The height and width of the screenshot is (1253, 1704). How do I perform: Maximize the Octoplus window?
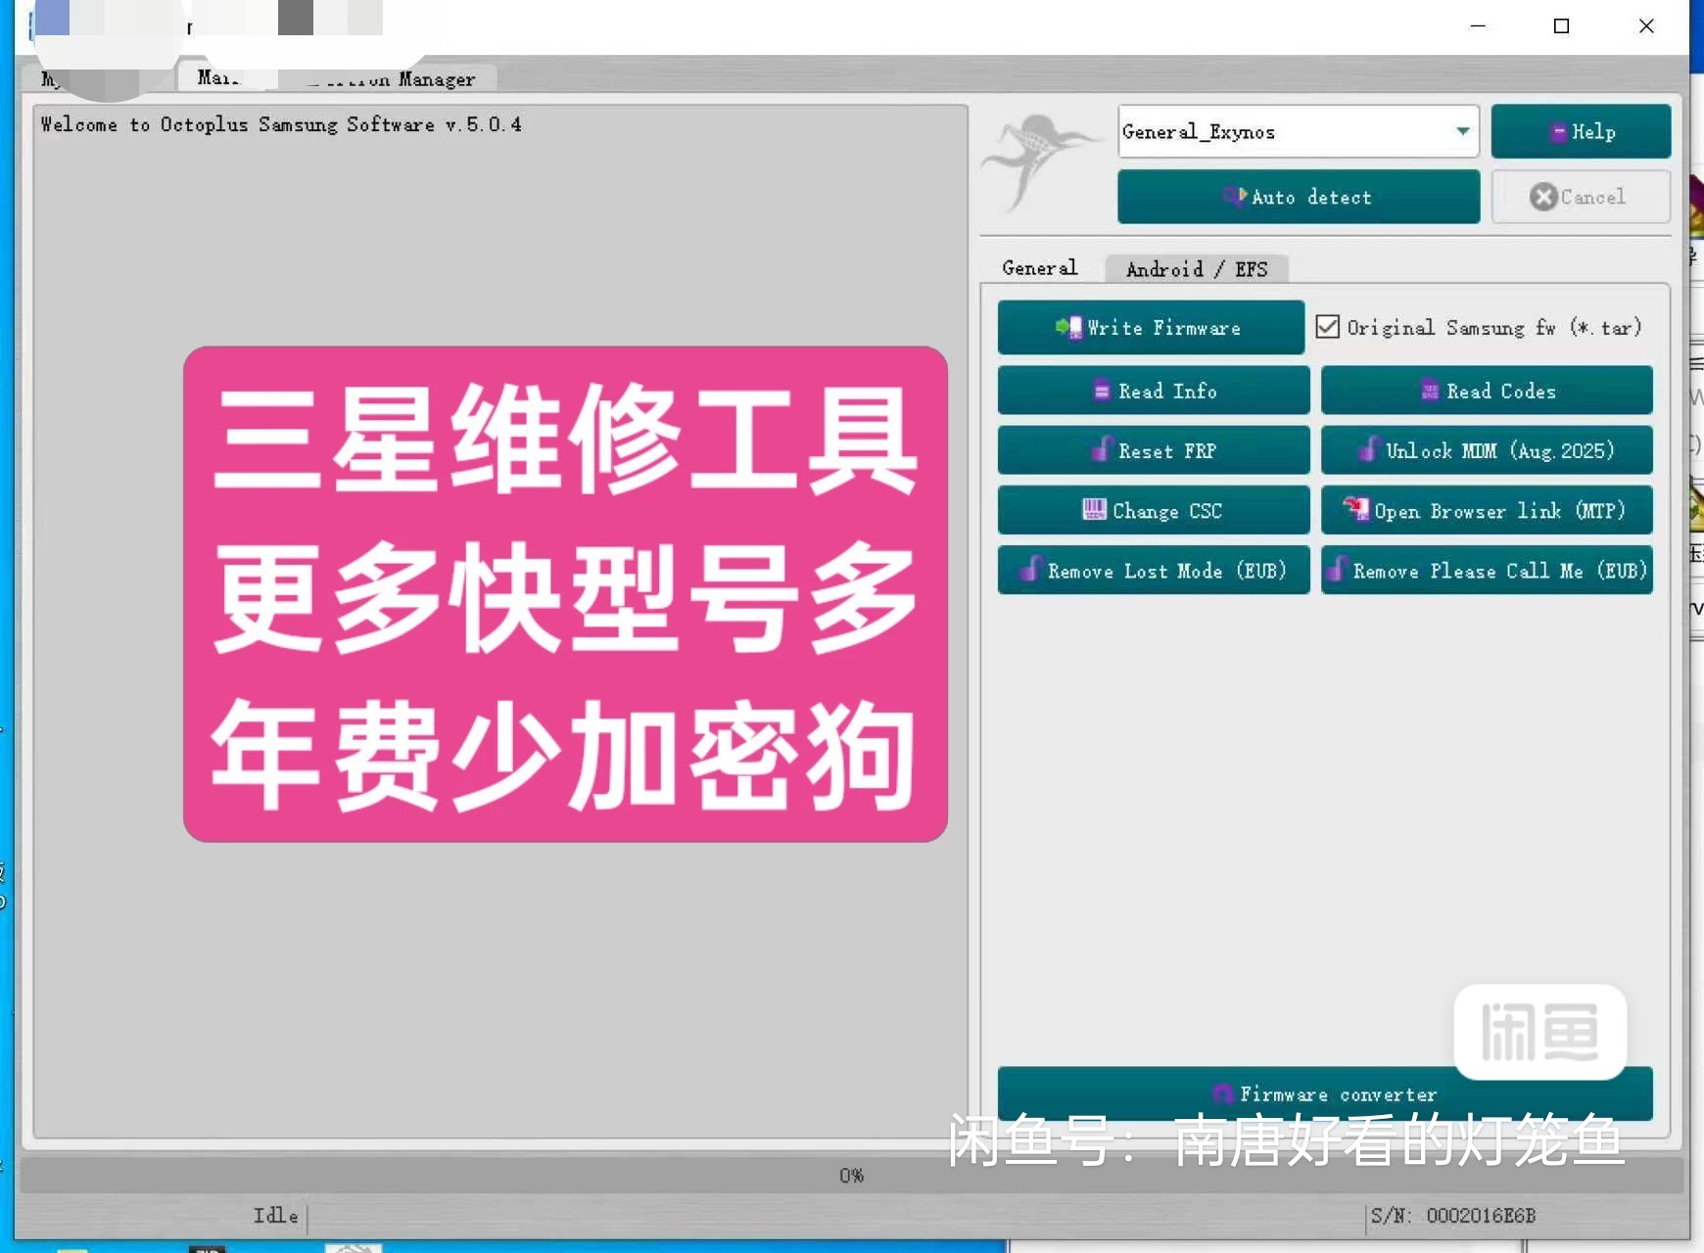1562,26
